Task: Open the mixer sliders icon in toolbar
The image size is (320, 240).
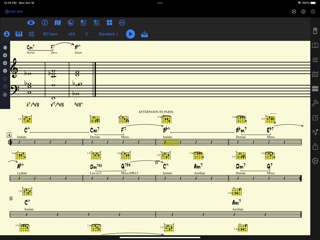Action: click(31, 34)
